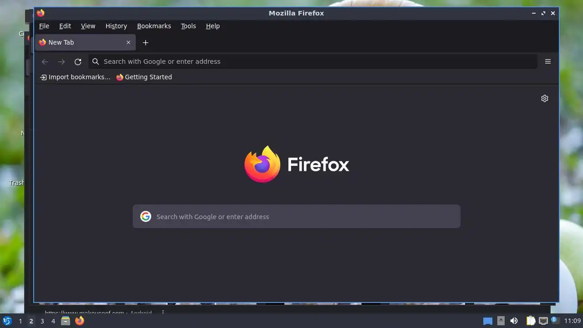Open the hamburger application menu
Viewport: 583px width, 328px height.
[x=548, y=61]
